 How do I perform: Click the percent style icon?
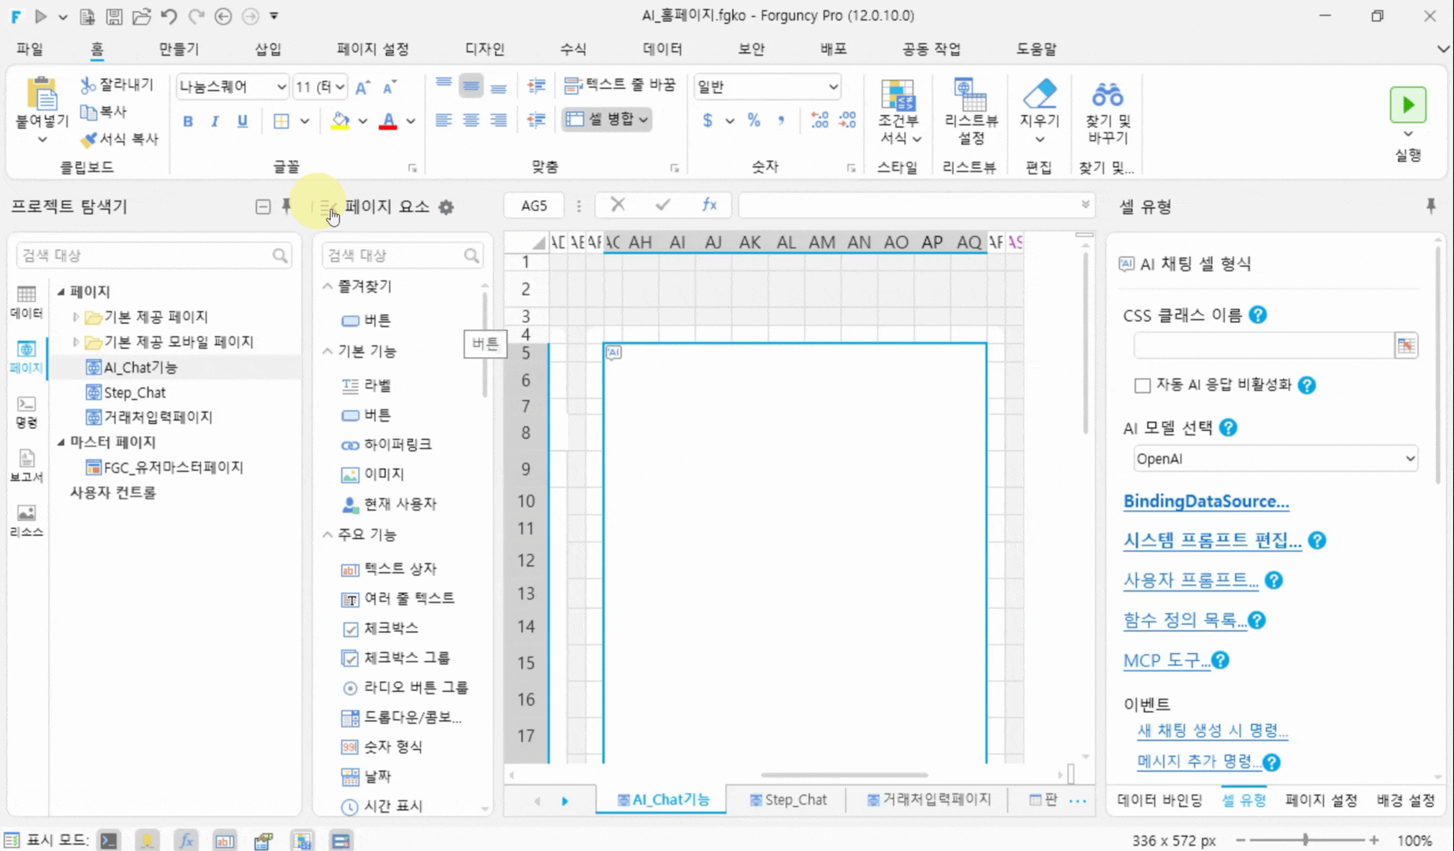pyautogui.click(x=753, y=121)
